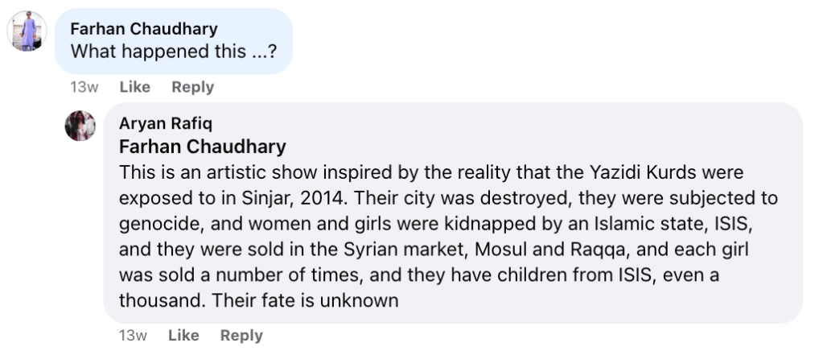The width and height of the screenshot is (823, 351).
Task: Click the last line 'thousand. Their fate is unknown'
Action: 258,301
